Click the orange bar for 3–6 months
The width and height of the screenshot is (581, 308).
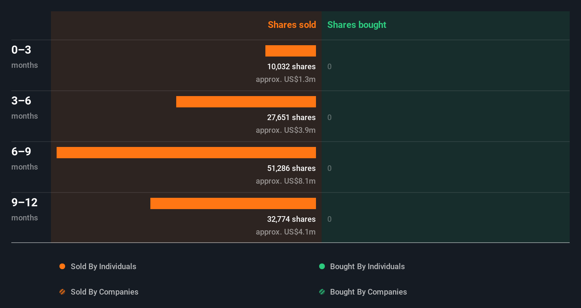click(x=246, y=102)
